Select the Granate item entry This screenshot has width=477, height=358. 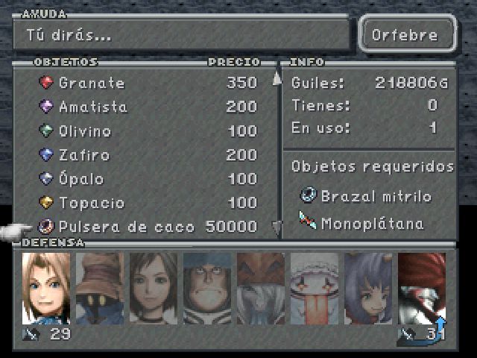148,83
